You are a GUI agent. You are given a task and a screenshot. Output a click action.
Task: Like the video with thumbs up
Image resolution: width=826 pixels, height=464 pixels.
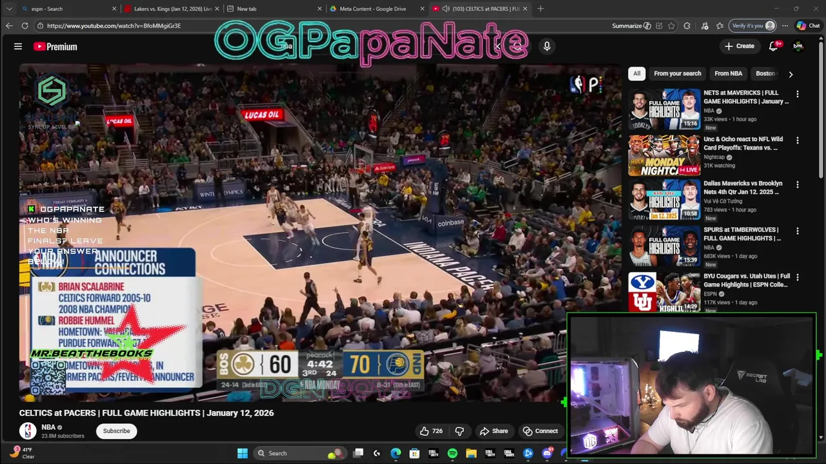(432, 431)
